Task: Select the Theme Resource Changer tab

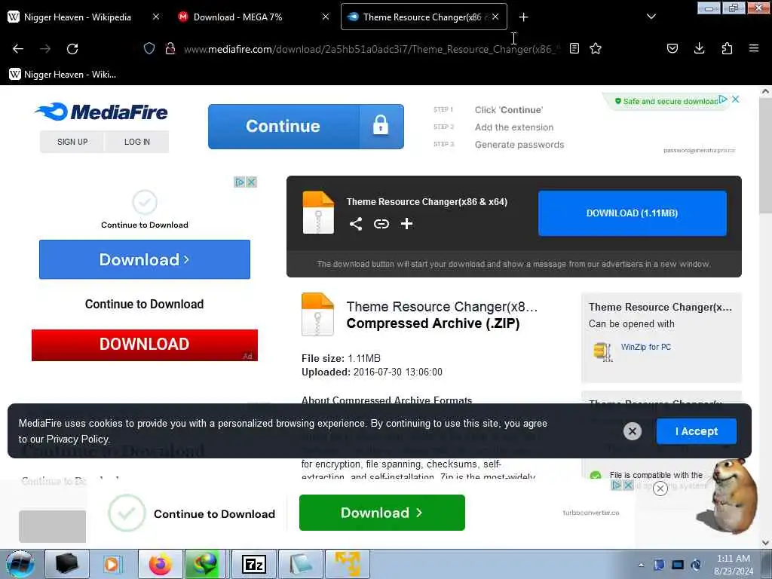Action: (x=422, y=17)
